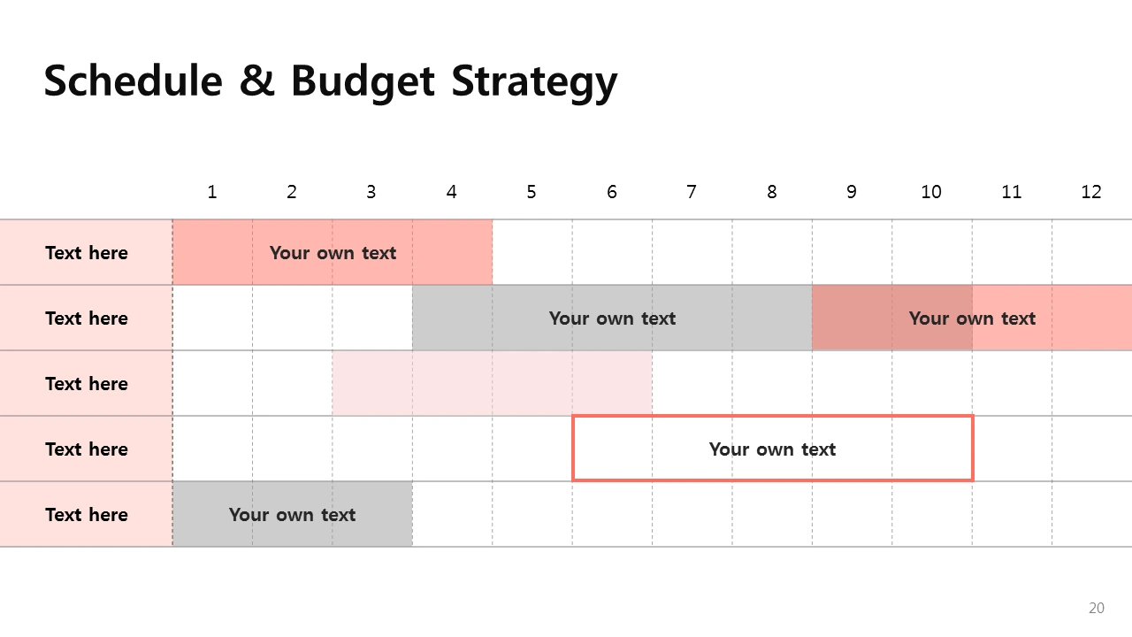This screenshot has height=637, width=1132.
Task: Select month column header 9
Action: (852, 192)
